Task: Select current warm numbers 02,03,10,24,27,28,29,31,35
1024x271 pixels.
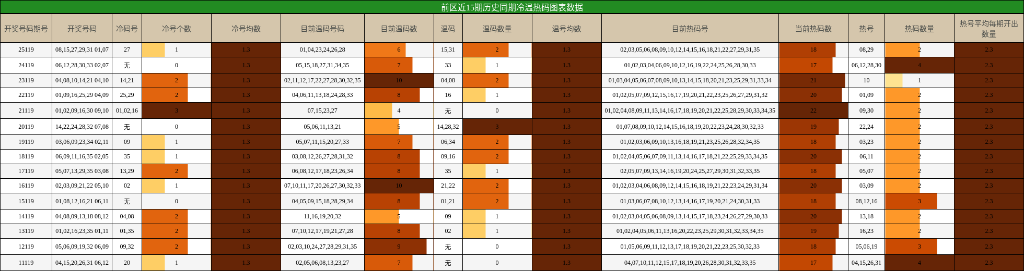Action: [x=322, y=247]
